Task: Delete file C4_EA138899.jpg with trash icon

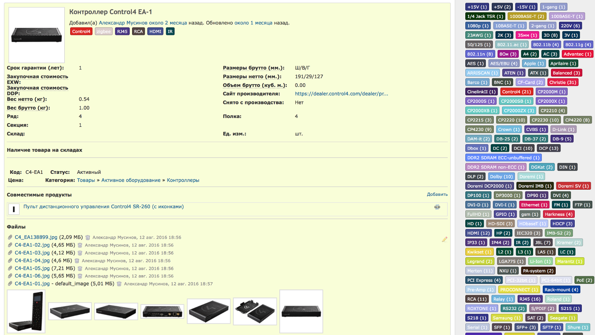Action: pos(88,237)
